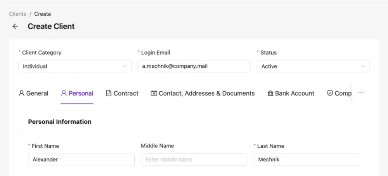The image size is (388, 176).
Task: Click the document icon on Contract tab
Action: point(109,93)
